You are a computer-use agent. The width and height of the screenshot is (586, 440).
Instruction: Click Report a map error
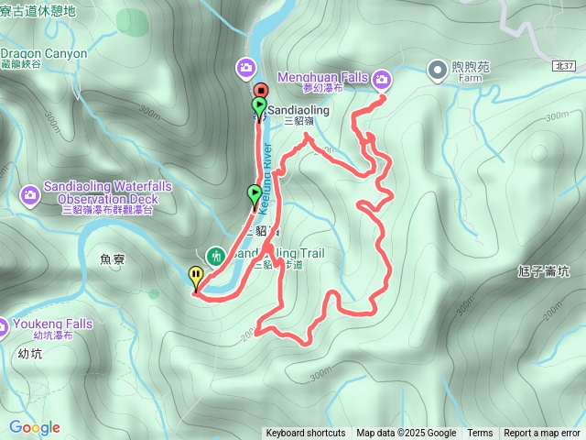point(542,434)
